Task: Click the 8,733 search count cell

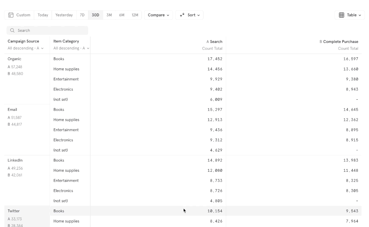Action: 216,181
